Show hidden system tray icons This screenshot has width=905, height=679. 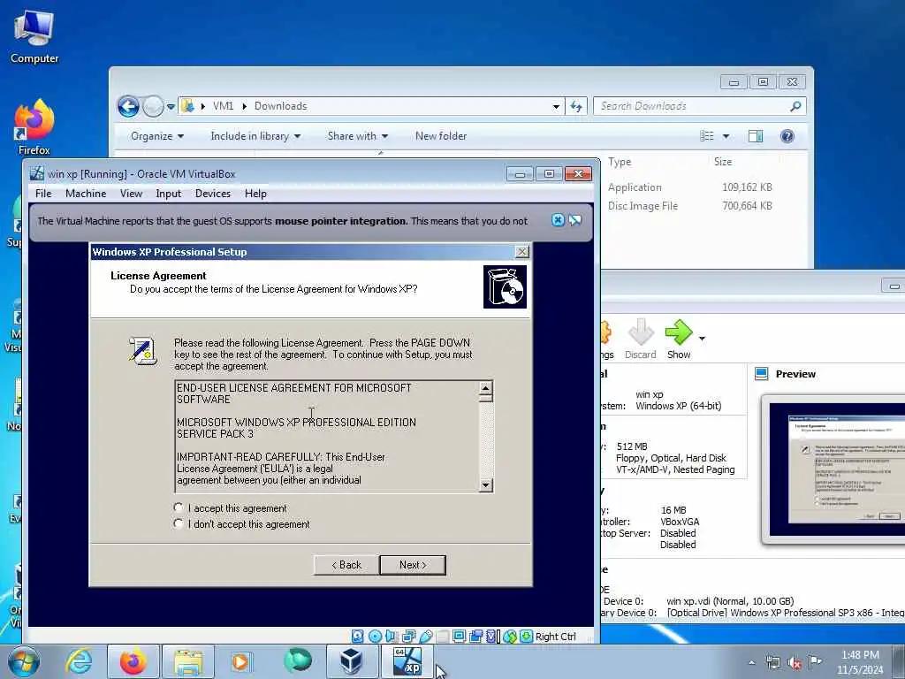[x=751, y=662]
